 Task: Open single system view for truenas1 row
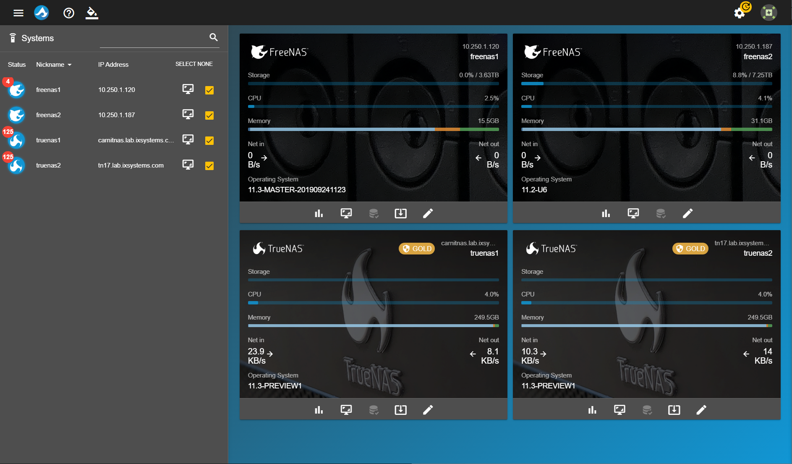pyautogui.click(x=188, y=140)
